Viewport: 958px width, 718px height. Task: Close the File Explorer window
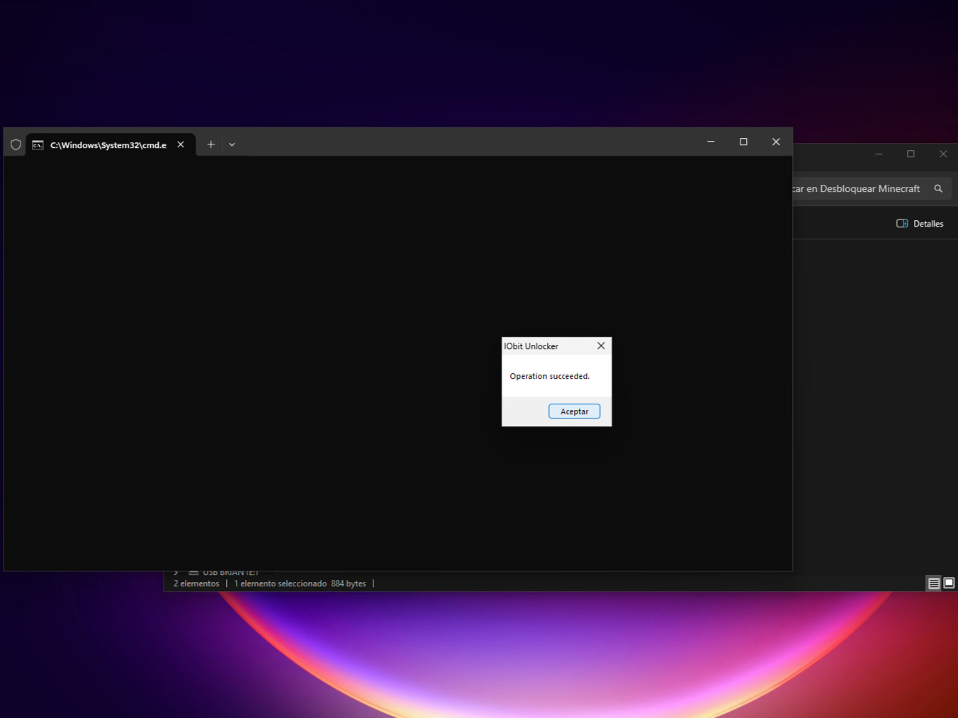(943, 154)
